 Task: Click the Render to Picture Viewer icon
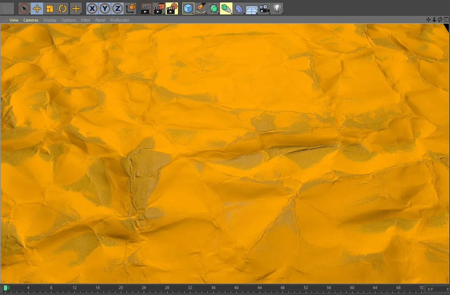pos(159,8)
